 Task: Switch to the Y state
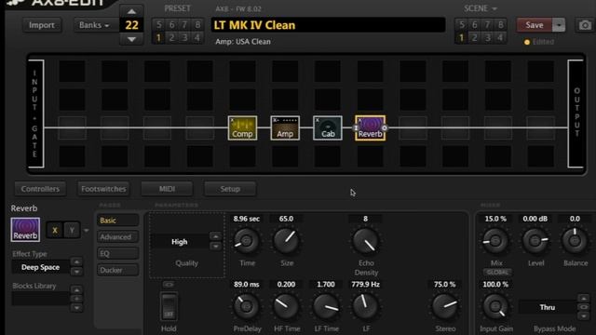coord(72,230)
